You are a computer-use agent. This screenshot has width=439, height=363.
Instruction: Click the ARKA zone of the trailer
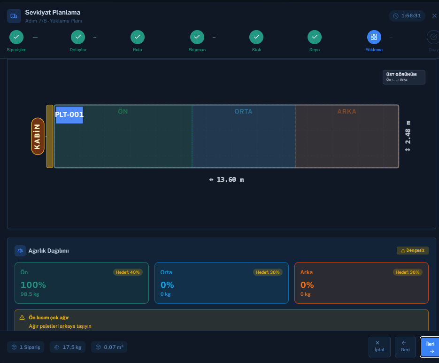(x=347, y=136)
